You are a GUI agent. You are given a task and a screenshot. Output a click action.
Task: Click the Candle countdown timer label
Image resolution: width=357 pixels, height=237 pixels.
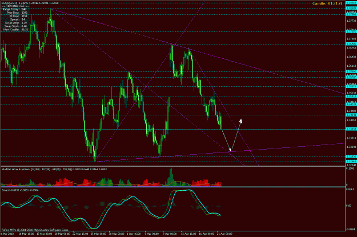pyautogui.click(x=327, y=3)
